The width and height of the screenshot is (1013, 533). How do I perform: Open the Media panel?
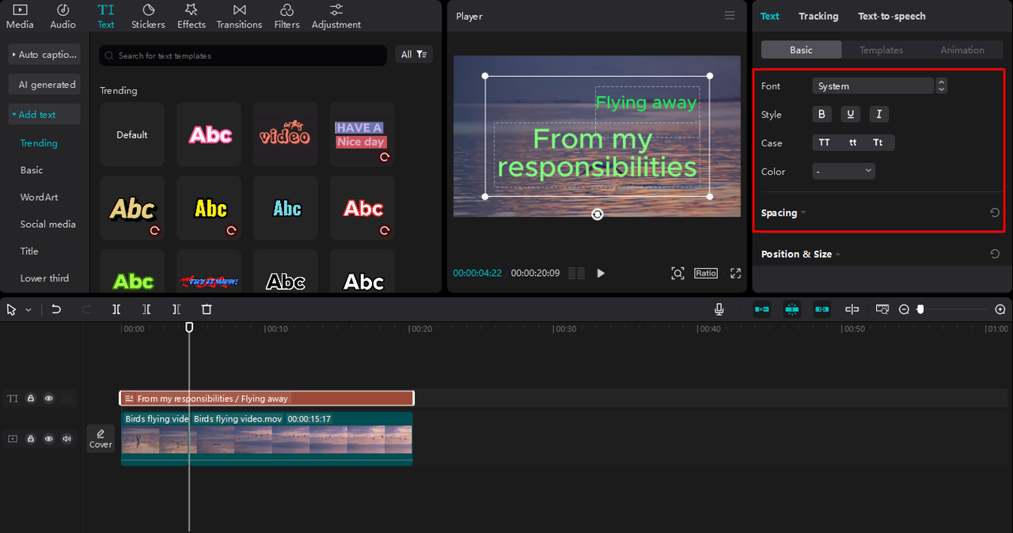click(20, 16)
